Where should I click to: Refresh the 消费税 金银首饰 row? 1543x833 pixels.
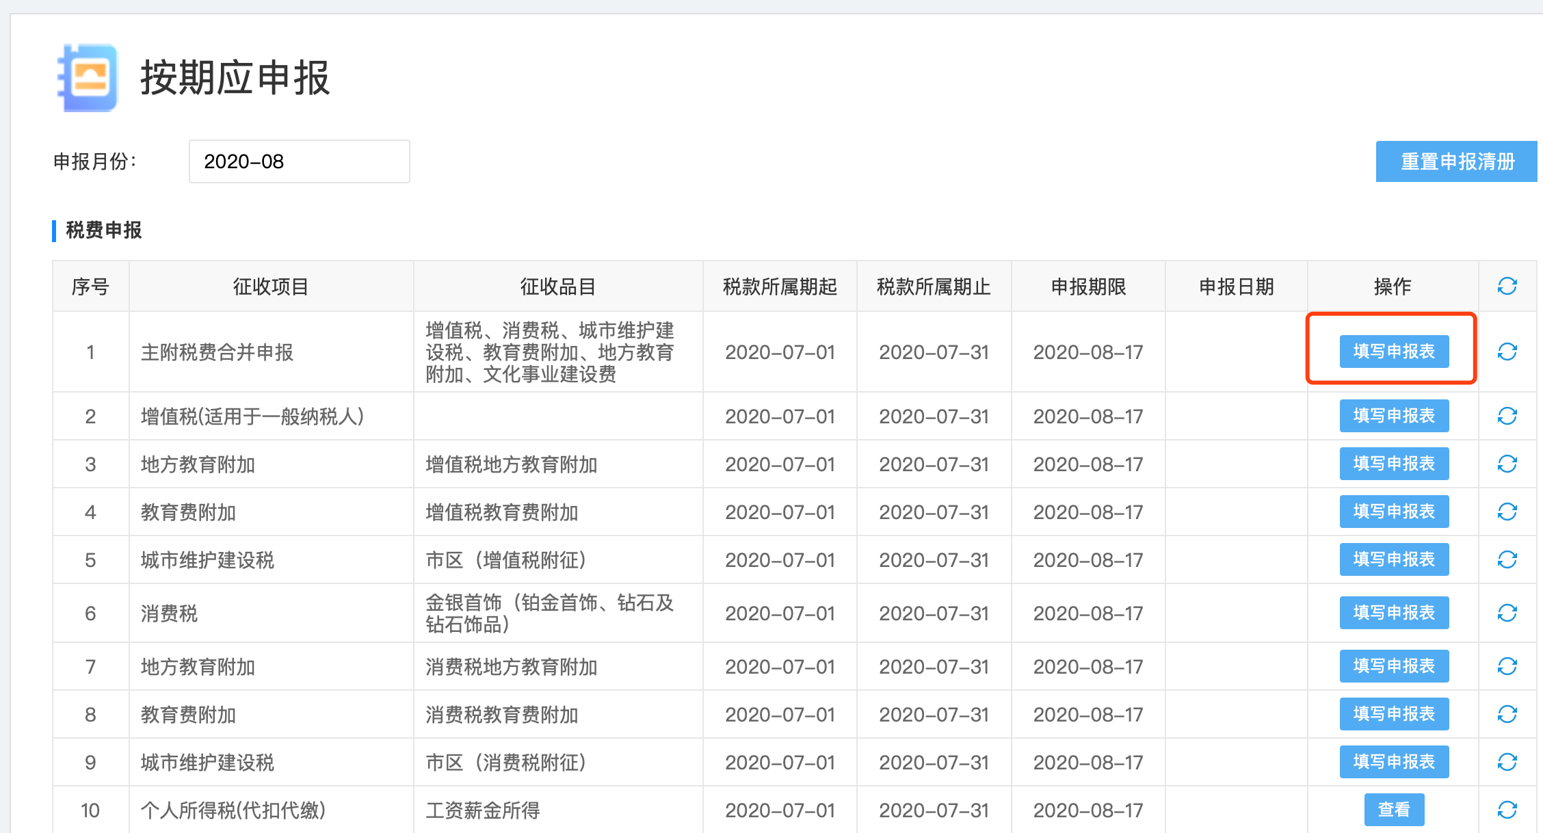coord(1507,613)
